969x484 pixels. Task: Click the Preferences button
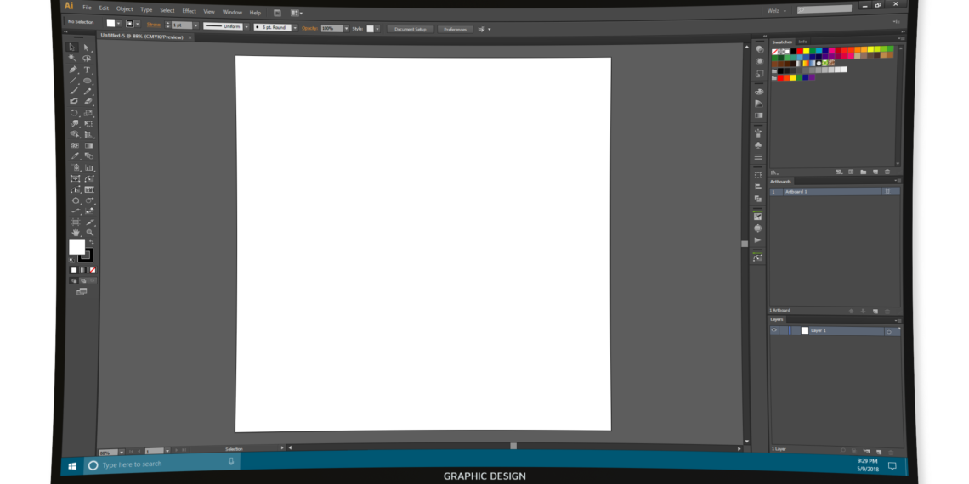click(455, 29)
